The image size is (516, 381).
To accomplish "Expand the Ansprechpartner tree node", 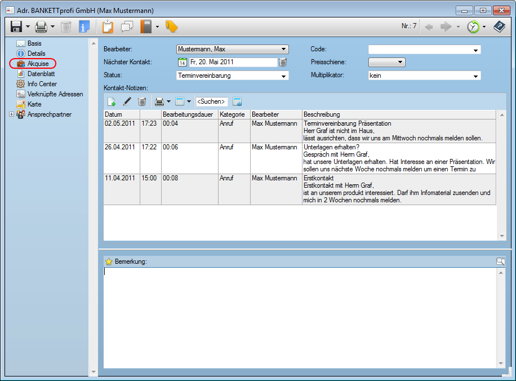I will [12, 114].
